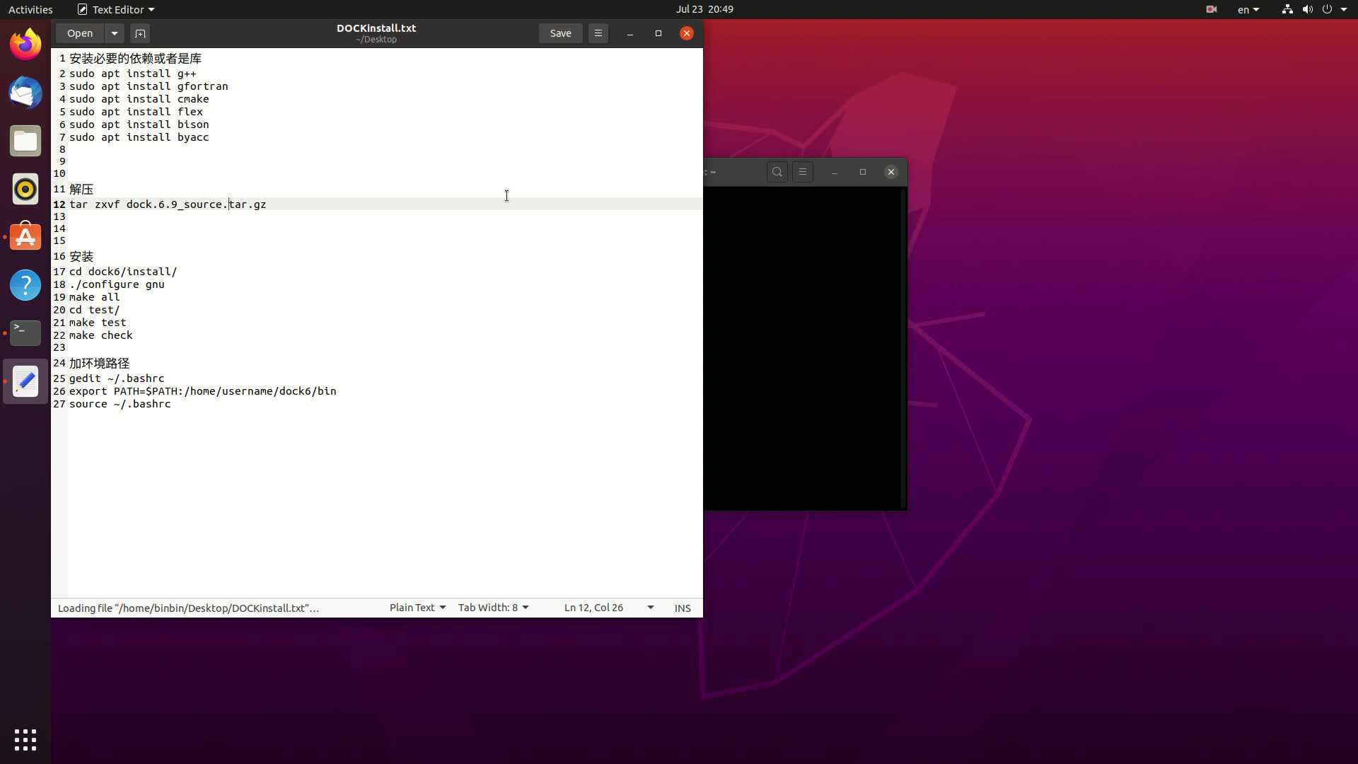
Task: Open the Files application in dock
Action: click(x=25, y=141)
